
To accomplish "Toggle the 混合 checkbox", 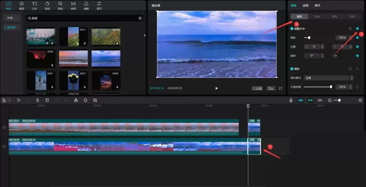I will click(292, 69).
